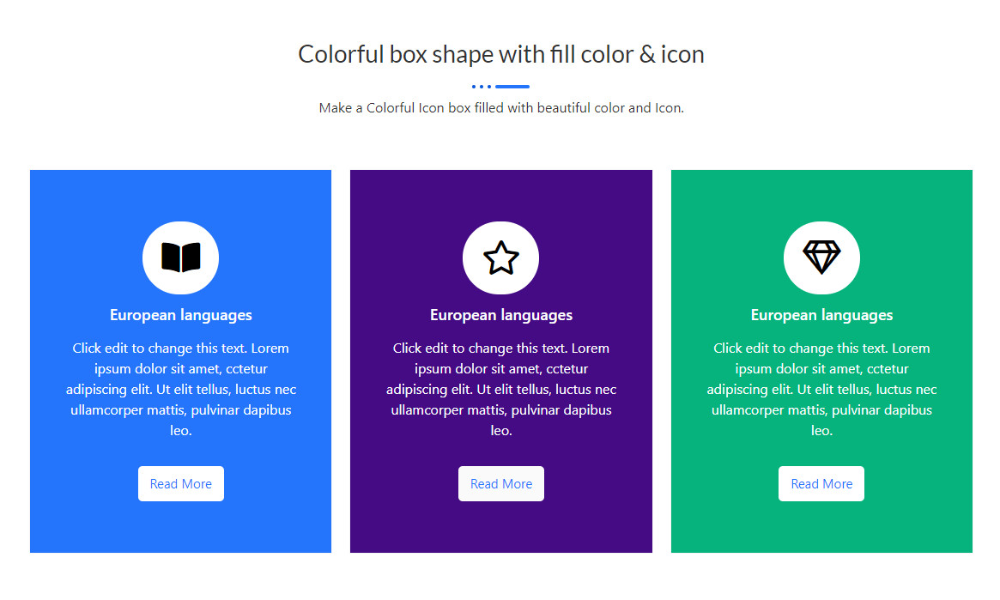Click the Lorem ipsum paragraph in purple box
Viewport: 1000px width, 600px height.
coord(501,389)
